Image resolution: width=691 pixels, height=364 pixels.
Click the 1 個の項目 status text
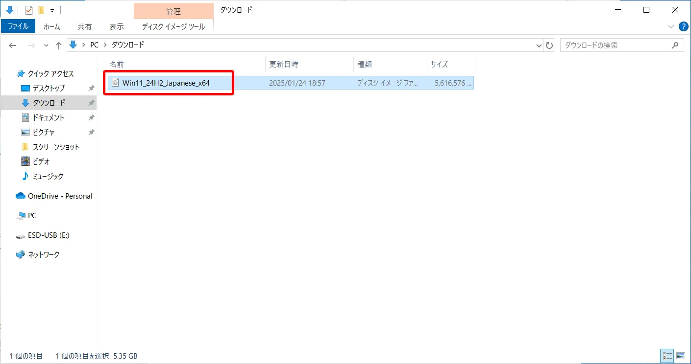[x=26, y=356]
